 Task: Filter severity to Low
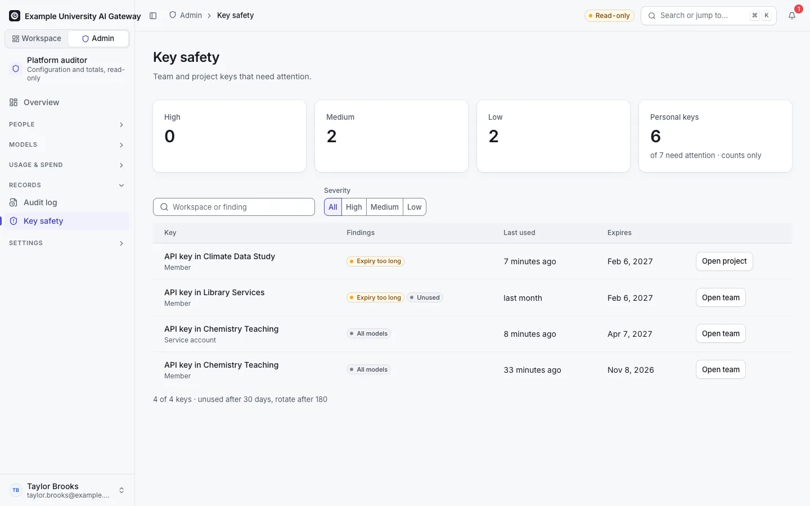pyautogui.click(x=415, y=207)
